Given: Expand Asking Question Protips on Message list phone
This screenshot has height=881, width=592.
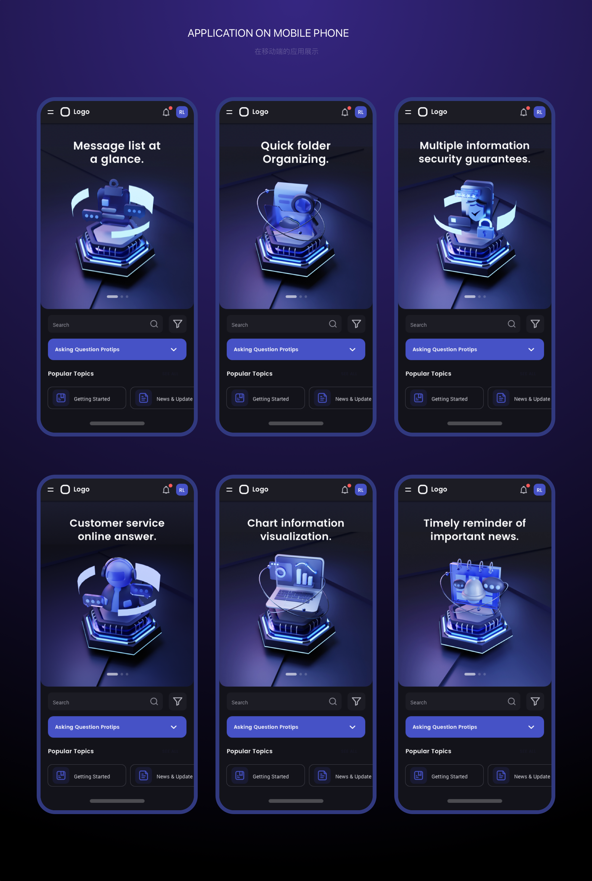Looking at the screenshot, I should click(x=117, y=349).
